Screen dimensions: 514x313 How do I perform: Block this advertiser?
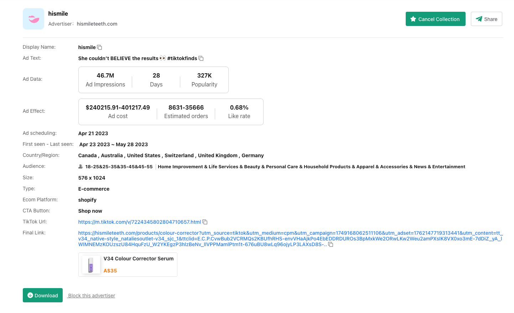pos(92,296)
